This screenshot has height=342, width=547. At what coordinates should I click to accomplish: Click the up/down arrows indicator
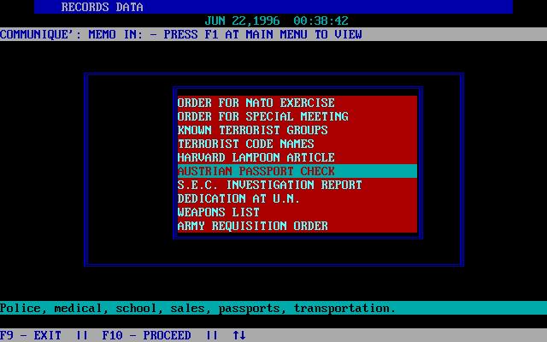(x=239, y=335)
